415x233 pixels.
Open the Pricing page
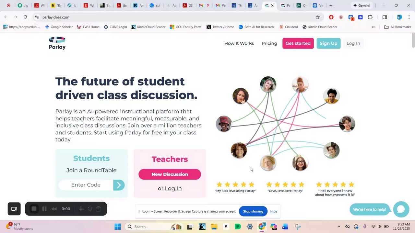(x=269, y=43)
